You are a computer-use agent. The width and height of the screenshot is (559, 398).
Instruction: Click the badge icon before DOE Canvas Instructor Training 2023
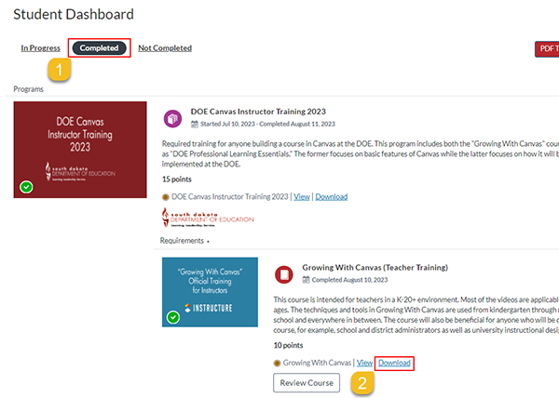point(166,197)
